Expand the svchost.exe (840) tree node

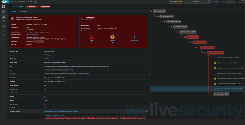(x=171, y=27)
